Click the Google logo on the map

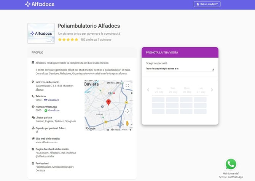[x=91, y=128]
